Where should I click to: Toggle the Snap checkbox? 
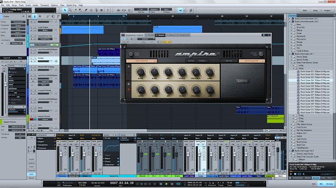point(150,12)
